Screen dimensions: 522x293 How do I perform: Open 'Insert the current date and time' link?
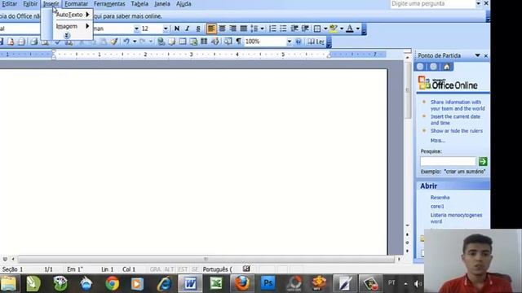point(455,120)
